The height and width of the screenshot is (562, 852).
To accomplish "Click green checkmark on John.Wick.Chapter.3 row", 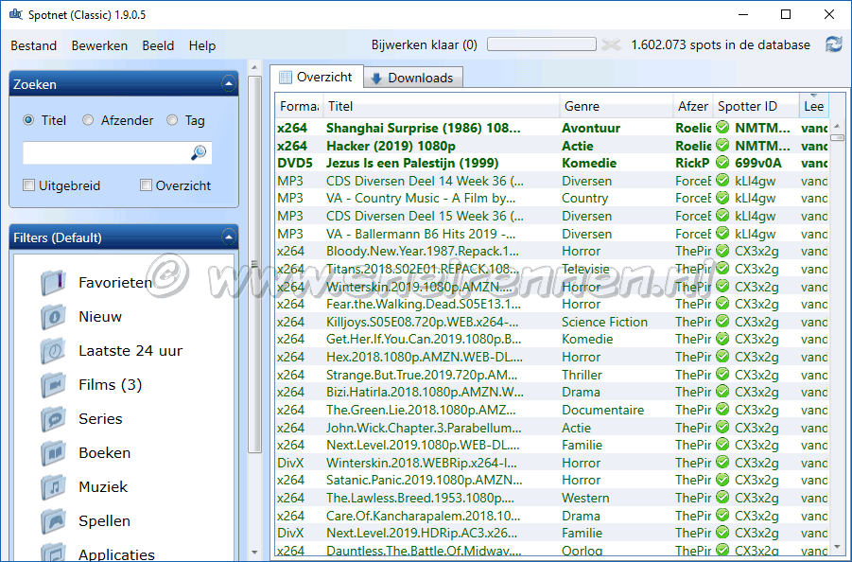I will [722, 428].
